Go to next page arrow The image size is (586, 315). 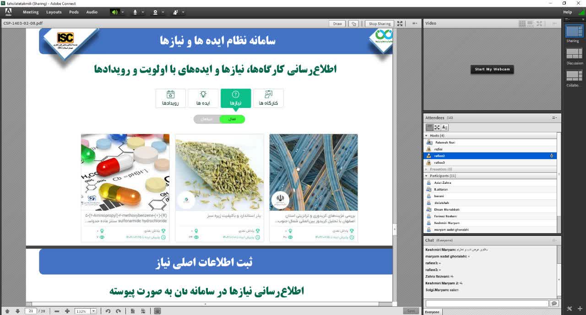(17, 311)
